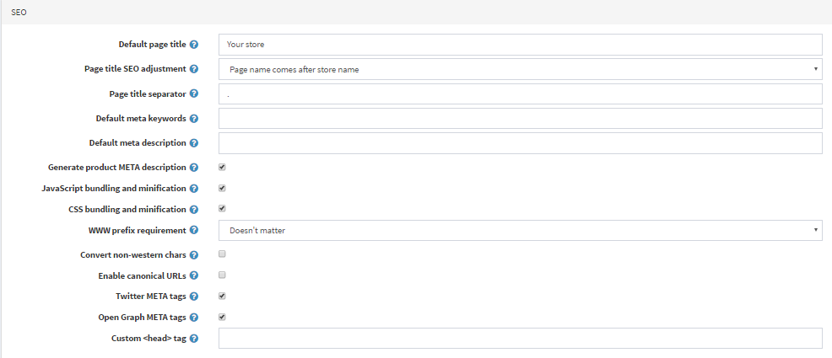The width and height of the screenshot is (832, 358).
Task: Expand the WWW prefix requirement dropdown
Action: pyautogui.click(x=520, y=230)
